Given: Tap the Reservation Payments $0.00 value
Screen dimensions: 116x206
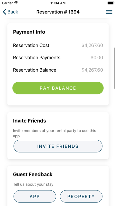Looking at the screenshot, I should [97, 58].
